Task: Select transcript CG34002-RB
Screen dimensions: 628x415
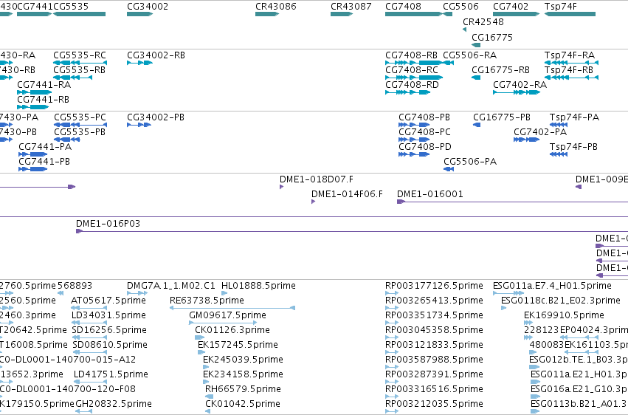Action: pos(139,63)
